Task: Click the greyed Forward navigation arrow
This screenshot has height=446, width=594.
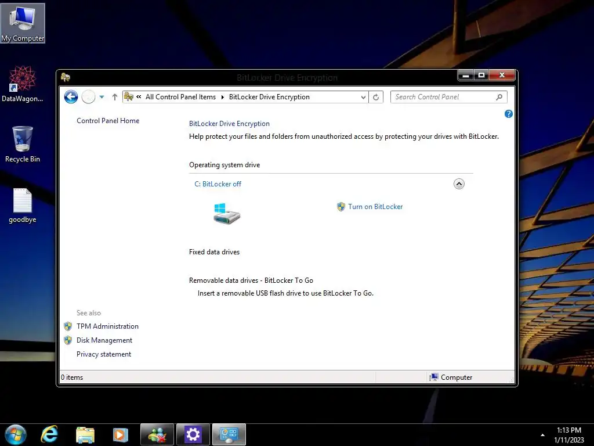Action: 88,97
